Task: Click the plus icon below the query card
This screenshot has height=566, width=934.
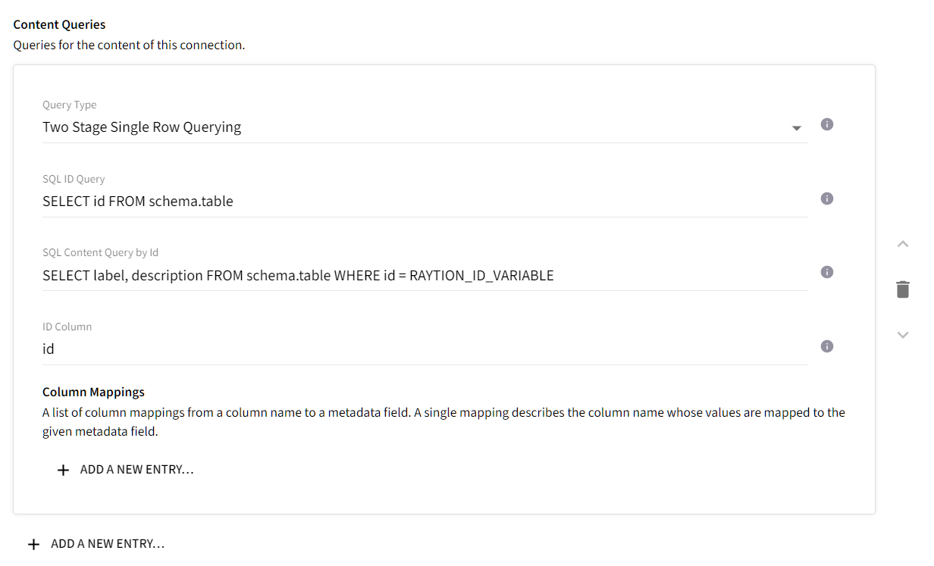Action: coord(33,544)
